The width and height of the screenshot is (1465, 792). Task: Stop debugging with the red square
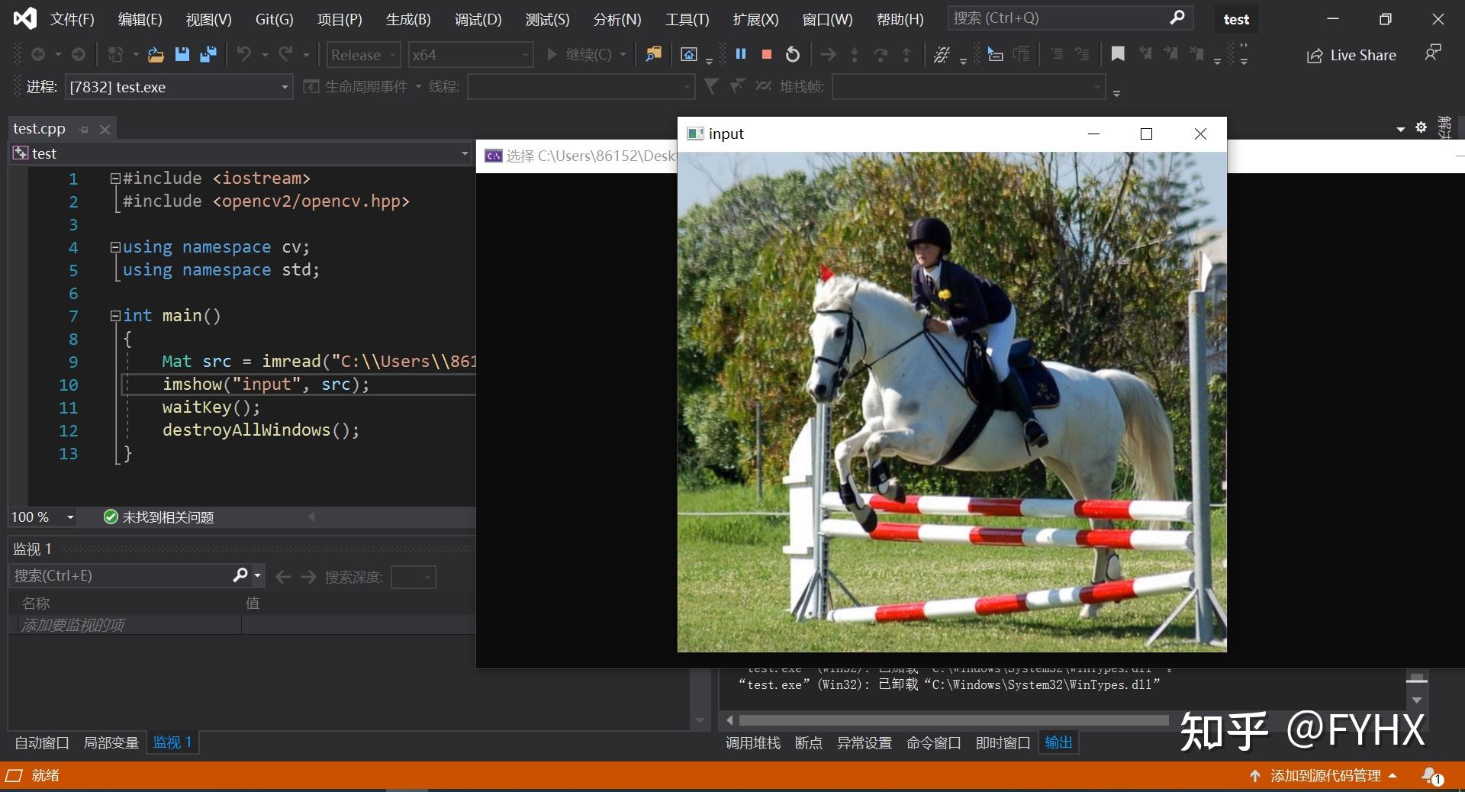[767, 54]
